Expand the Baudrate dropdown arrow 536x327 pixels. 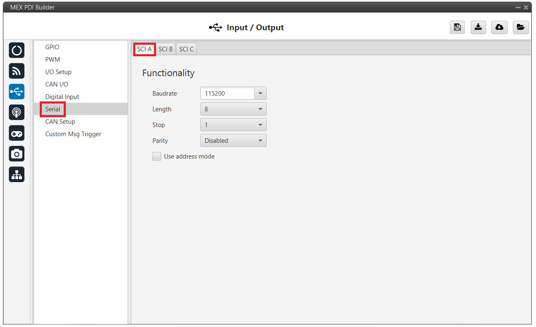pos(260,94)
